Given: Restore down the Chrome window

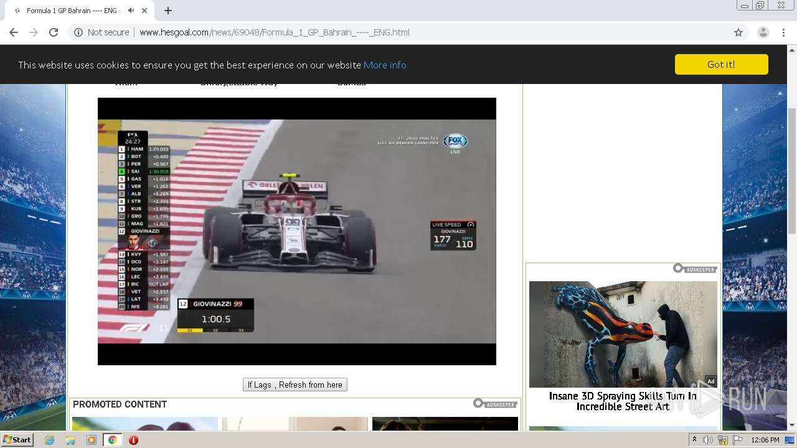Looking at the screenshot, I should pos(760,6).
